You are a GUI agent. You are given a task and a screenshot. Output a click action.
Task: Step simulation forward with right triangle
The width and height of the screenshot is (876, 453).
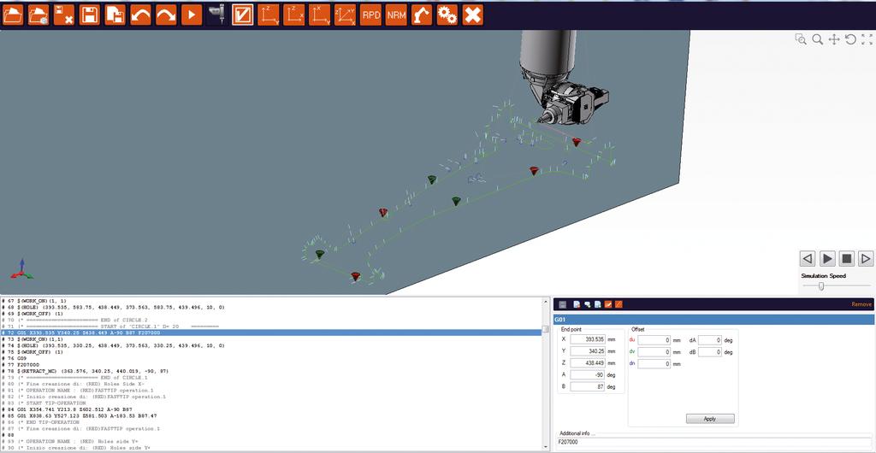tap(866, 258)
